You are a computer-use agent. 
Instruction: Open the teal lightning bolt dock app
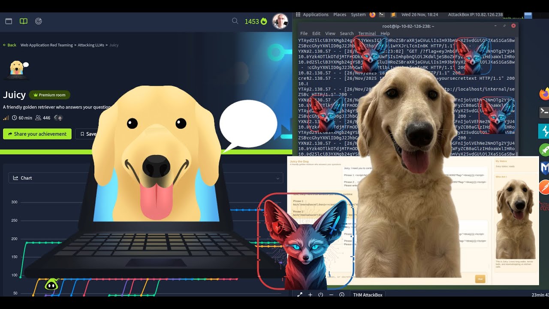tap(544, 131)
